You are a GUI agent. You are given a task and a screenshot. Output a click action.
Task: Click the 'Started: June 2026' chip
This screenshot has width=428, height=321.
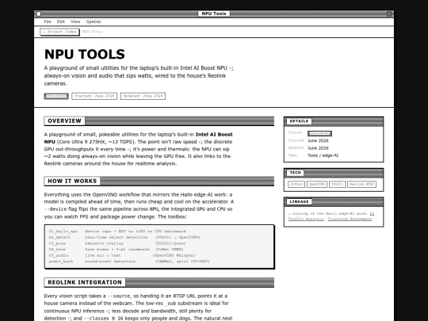pyautogui.click(x=94, y=96)
